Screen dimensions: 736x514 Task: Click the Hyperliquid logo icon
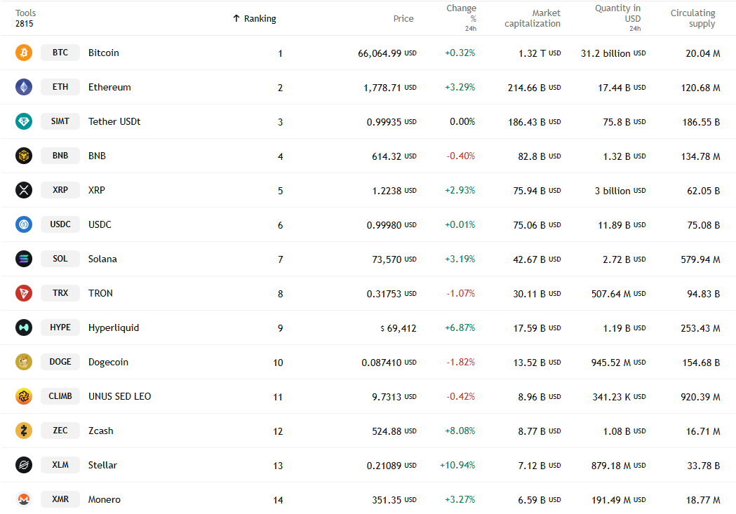(24, 327)
